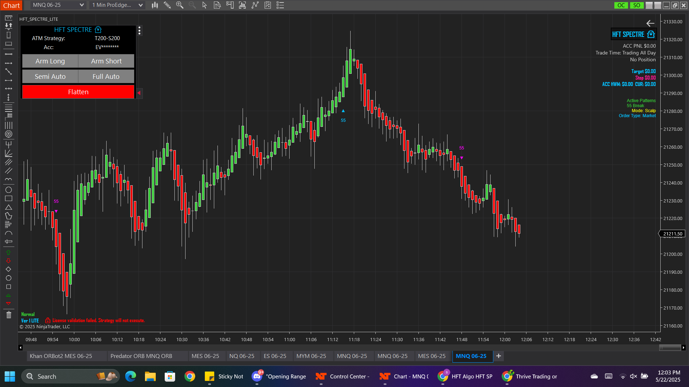This screenshot has height=387, width=689.
Task: Switch to Predator ORB MNQ ORB tab
Action: tap(141, 356)
